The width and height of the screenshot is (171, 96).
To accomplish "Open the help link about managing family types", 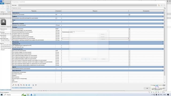I will point(22,88).
